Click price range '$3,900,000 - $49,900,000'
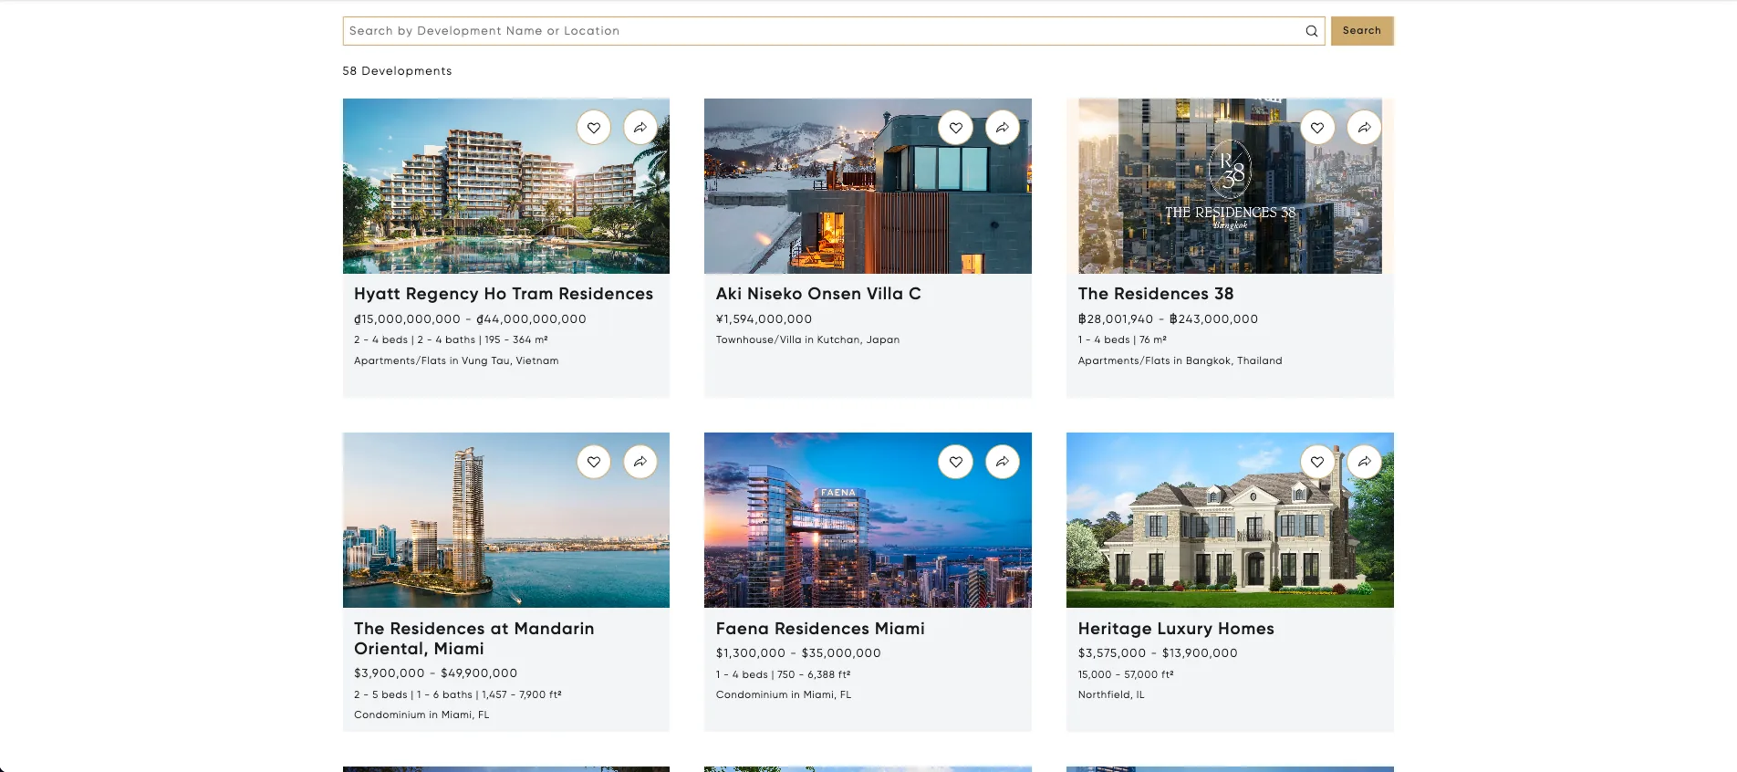The image size is (1737, 772). tap(435, 673)
